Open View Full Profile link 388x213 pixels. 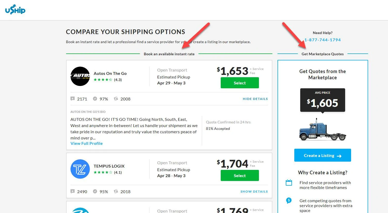[x=86, y=143]
